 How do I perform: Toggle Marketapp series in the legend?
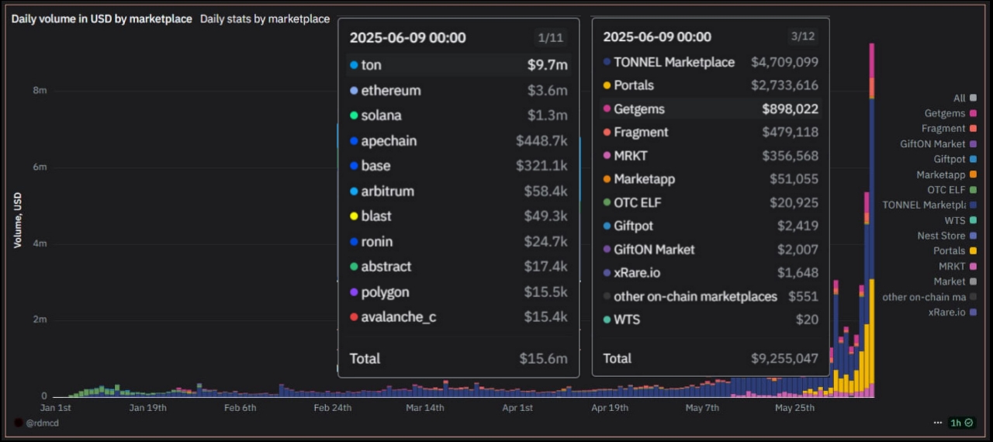click(946, 174)
